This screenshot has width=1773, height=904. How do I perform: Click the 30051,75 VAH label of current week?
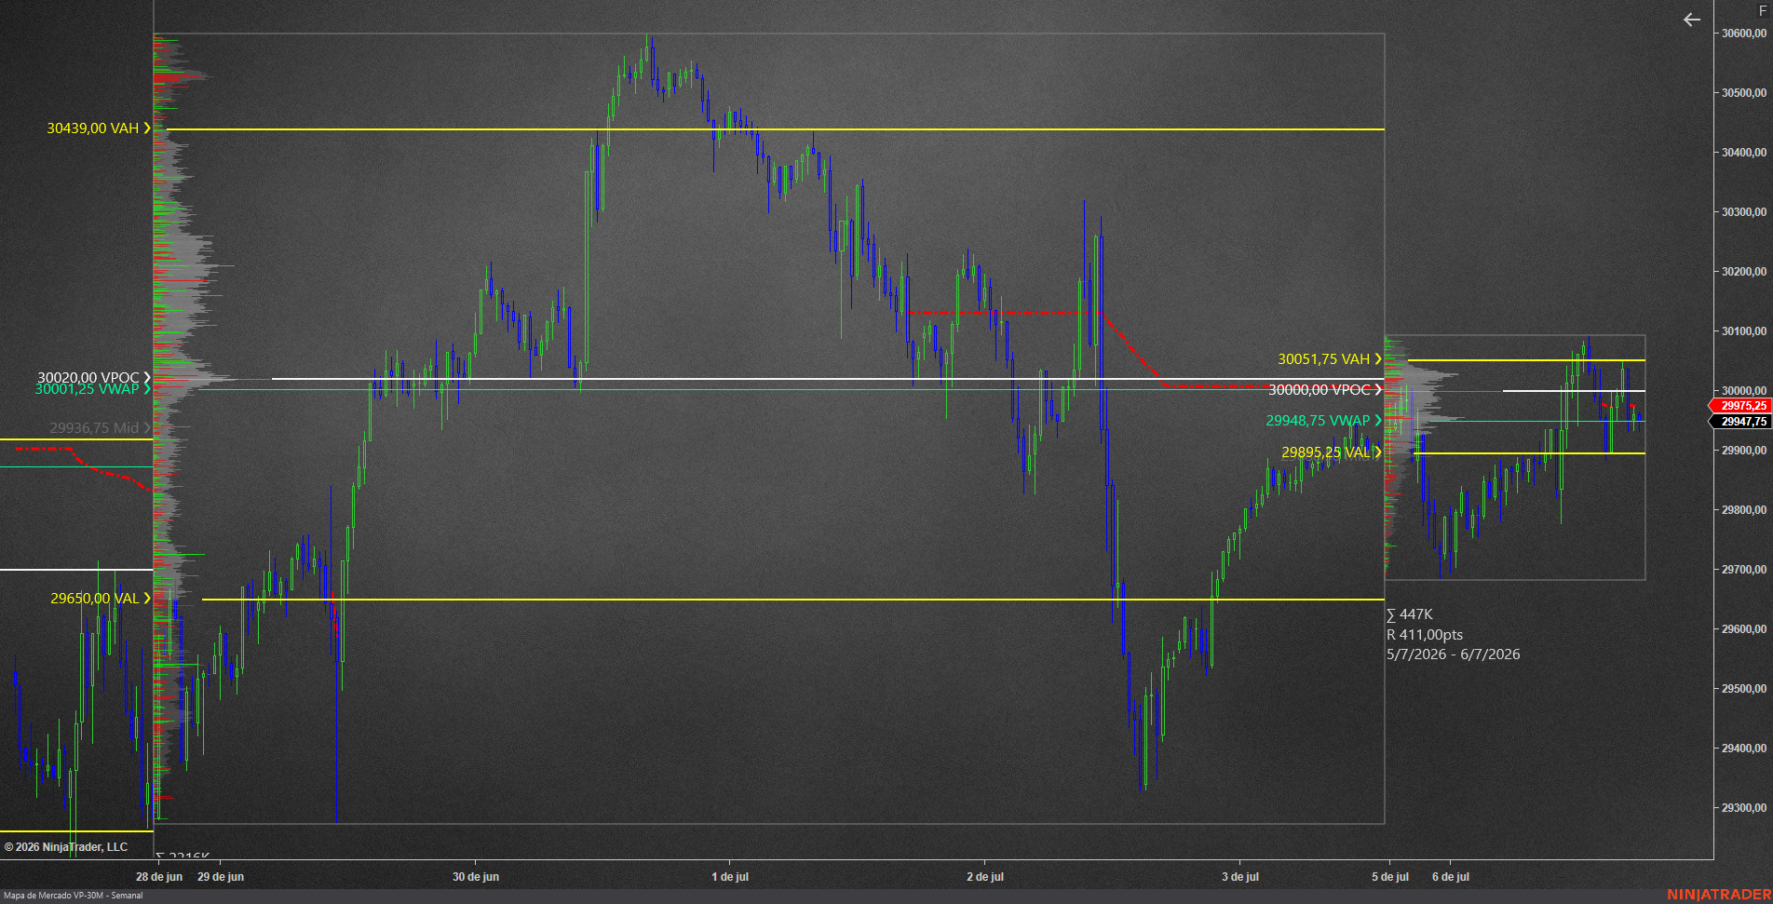1323,358
